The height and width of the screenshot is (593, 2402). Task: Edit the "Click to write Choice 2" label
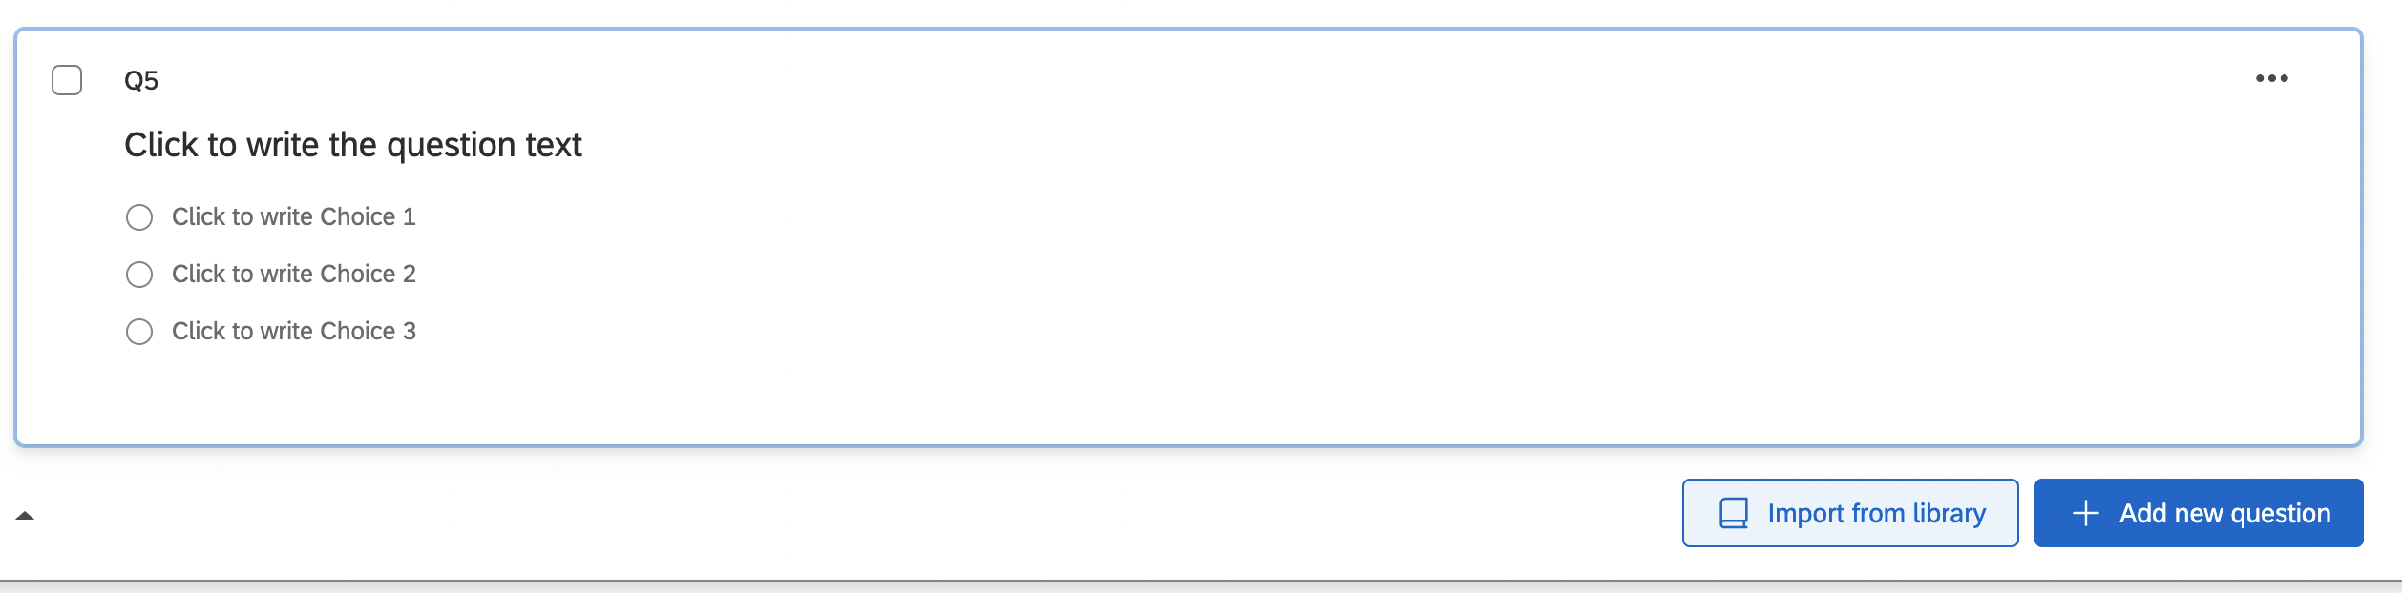click(x=293, y=275)
